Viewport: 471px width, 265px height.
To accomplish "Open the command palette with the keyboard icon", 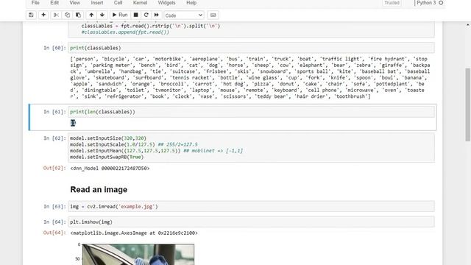I will [213, 15].
